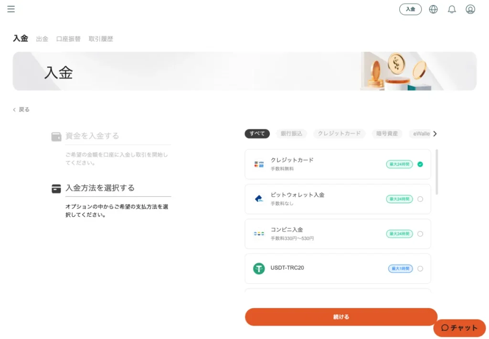
Task: Select the ビットウォレット入金 radio button
Action: point(420,199)
